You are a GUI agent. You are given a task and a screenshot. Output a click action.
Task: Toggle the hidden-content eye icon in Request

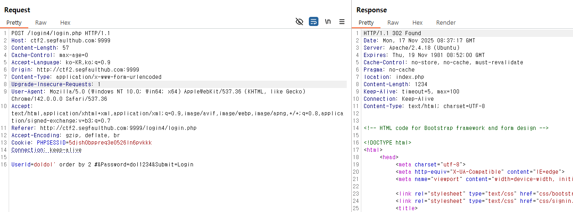299,21
